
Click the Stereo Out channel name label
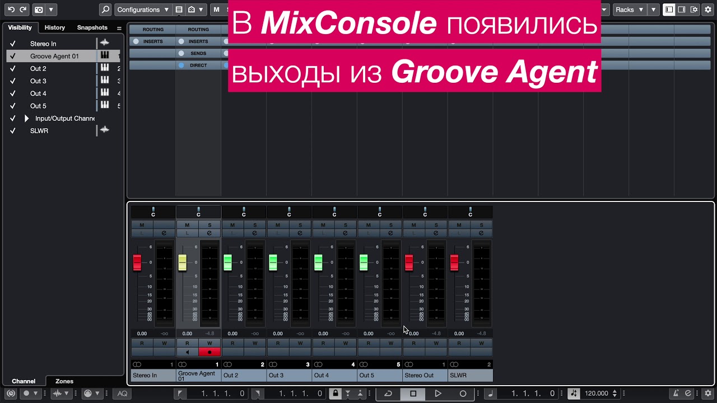pyautogui.click(x=425, y=376)
